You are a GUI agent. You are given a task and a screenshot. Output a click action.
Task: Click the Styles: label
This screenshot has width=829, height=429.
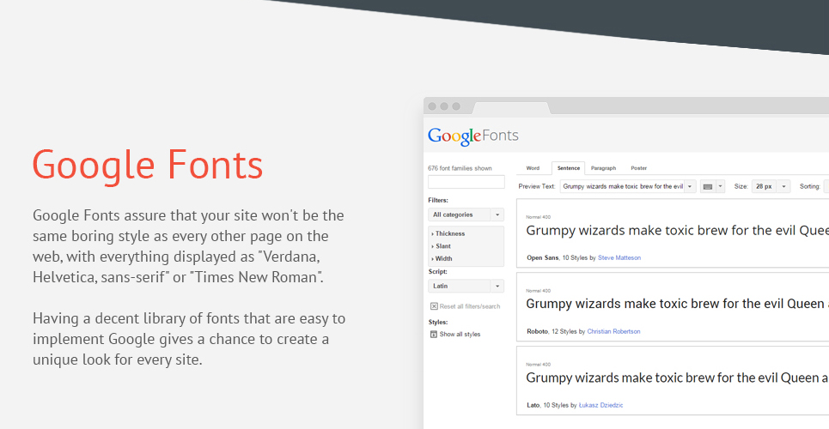pyautogui.click(x=438, y=322)
